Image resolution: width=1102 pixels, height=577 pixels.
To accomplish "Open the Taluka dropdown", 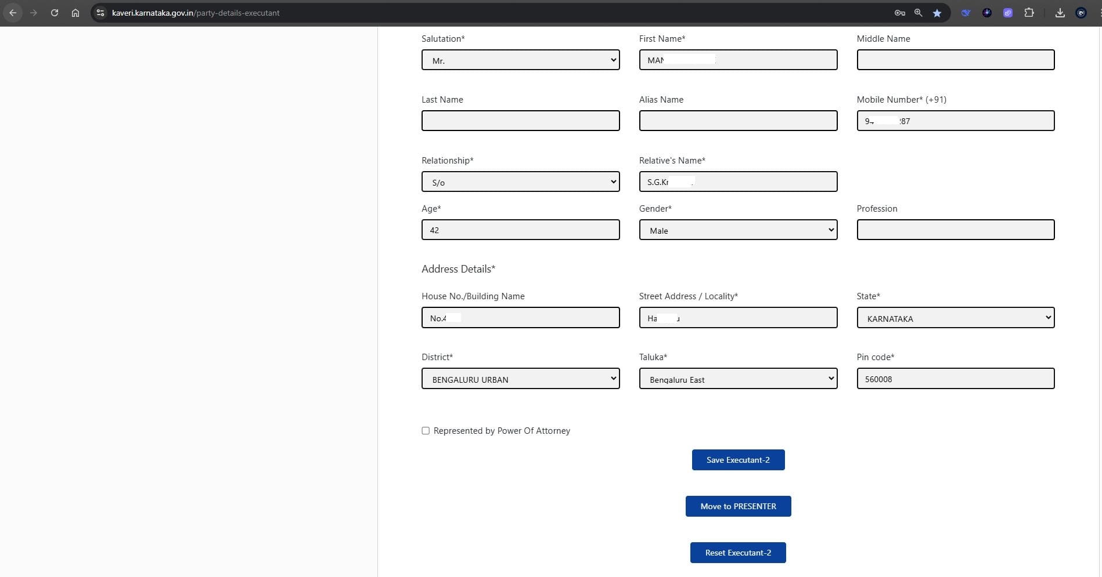I will pyautogui.click(x=737, y=379).
